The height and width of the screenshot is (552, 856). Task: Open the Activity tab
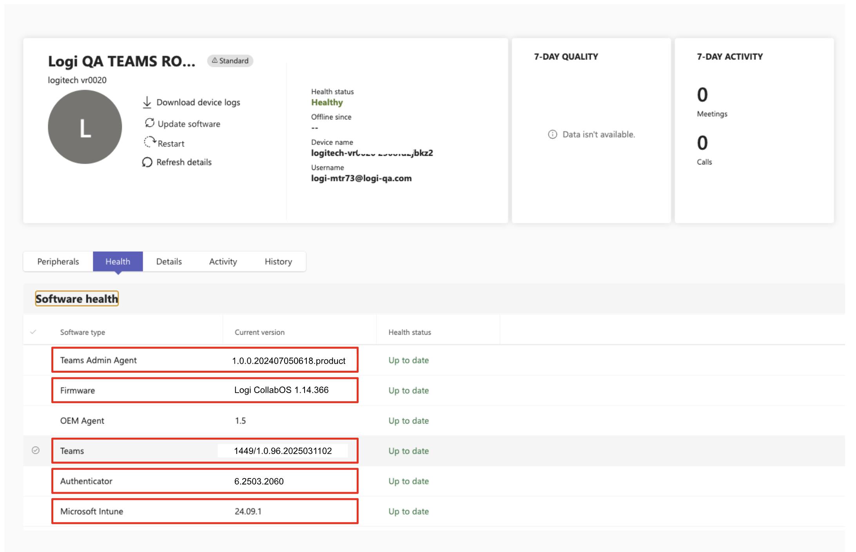(x=223, y=262)
